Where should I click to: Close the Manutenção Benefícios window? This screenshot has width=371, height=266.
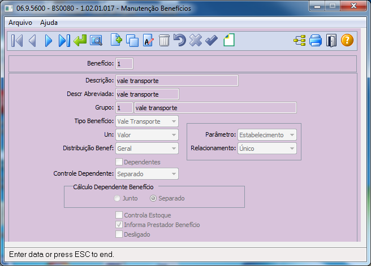tap(353, 6)
